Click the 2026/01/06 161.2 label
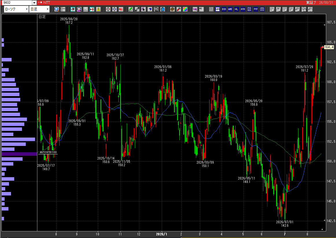336x238 pixels. click(163, 69)
